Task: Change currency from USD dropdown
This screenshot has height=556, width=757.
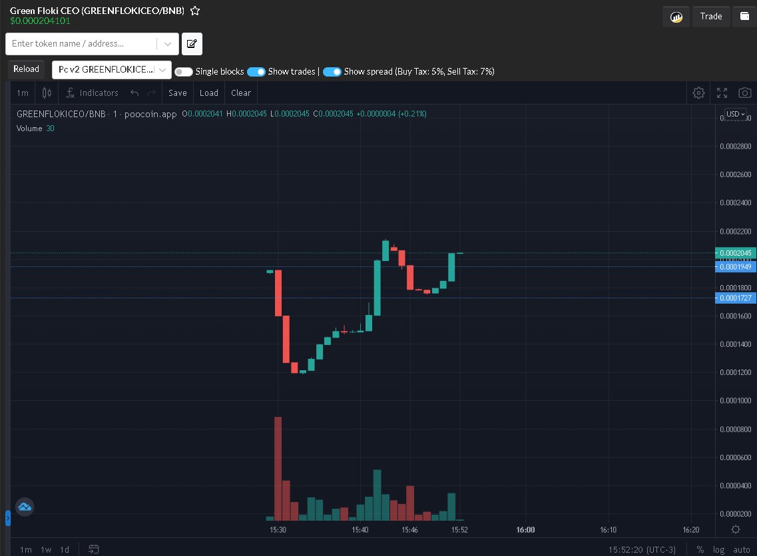Action: tap(736, 114)
